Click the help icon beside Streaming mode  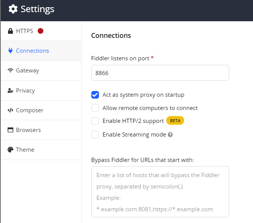[x=170, y=135]
